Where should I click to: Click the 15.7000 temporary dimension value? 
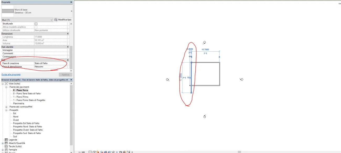pos(205,50)
